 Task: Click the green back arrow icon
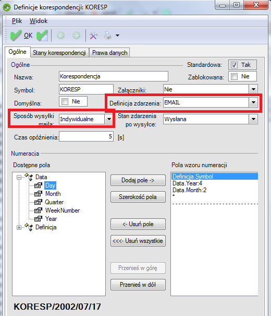click(x=60, y=36)
